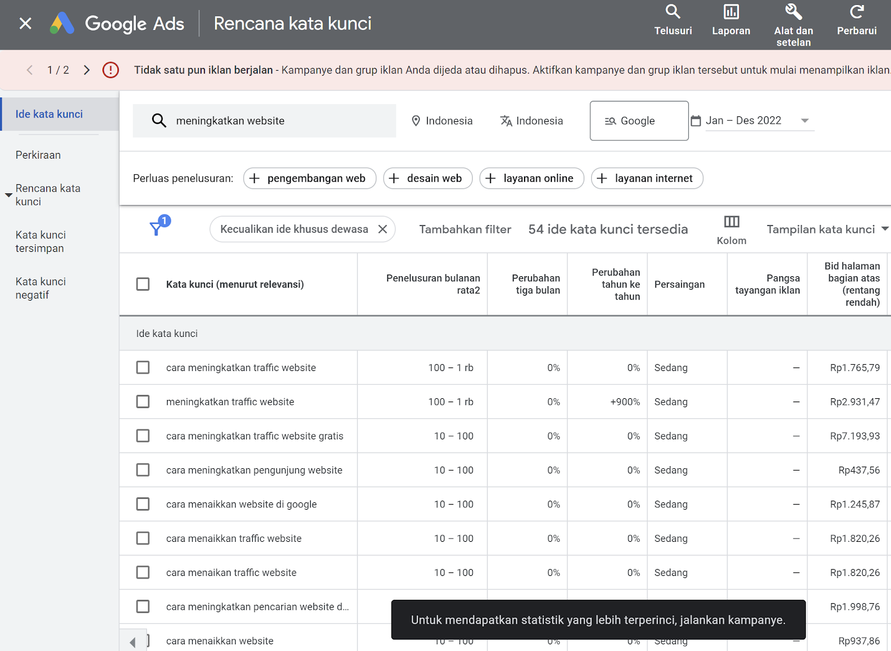Click the magnifier icon in keyword search box

[159, 121]
